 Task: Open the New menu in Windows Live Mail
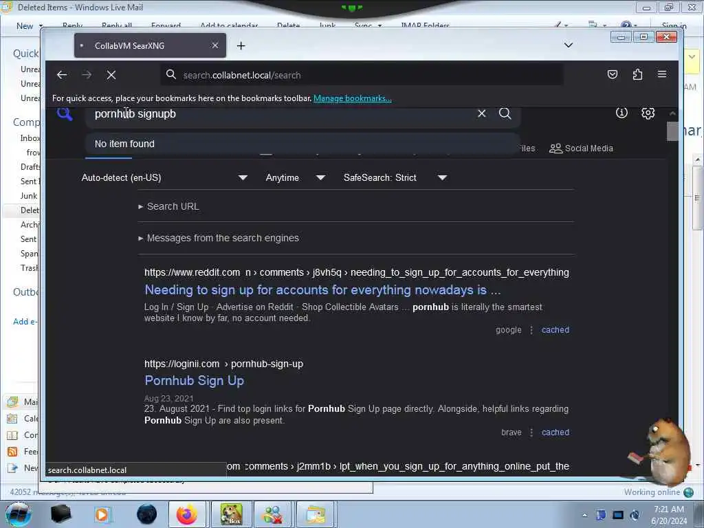(29, 26)
